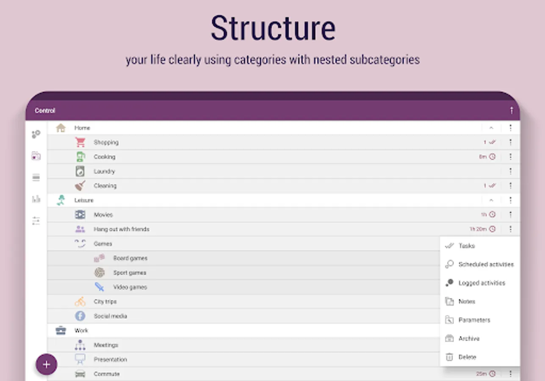545x381 pixels.
Task: Select Archive from the context menu
Action: (480, 339)
